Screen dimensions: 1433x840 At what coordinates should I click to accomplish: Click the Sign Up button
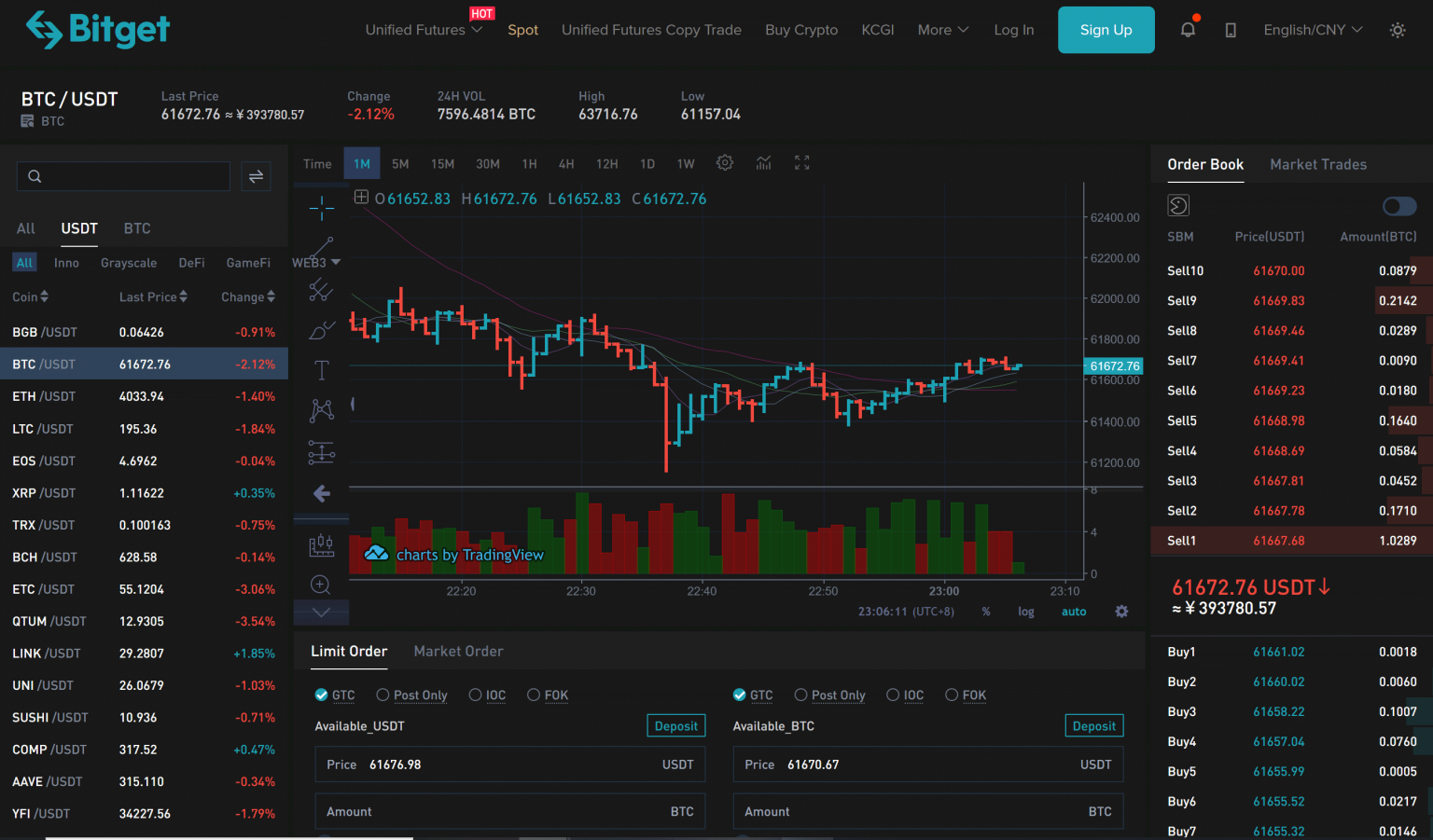coord(1106,29)
